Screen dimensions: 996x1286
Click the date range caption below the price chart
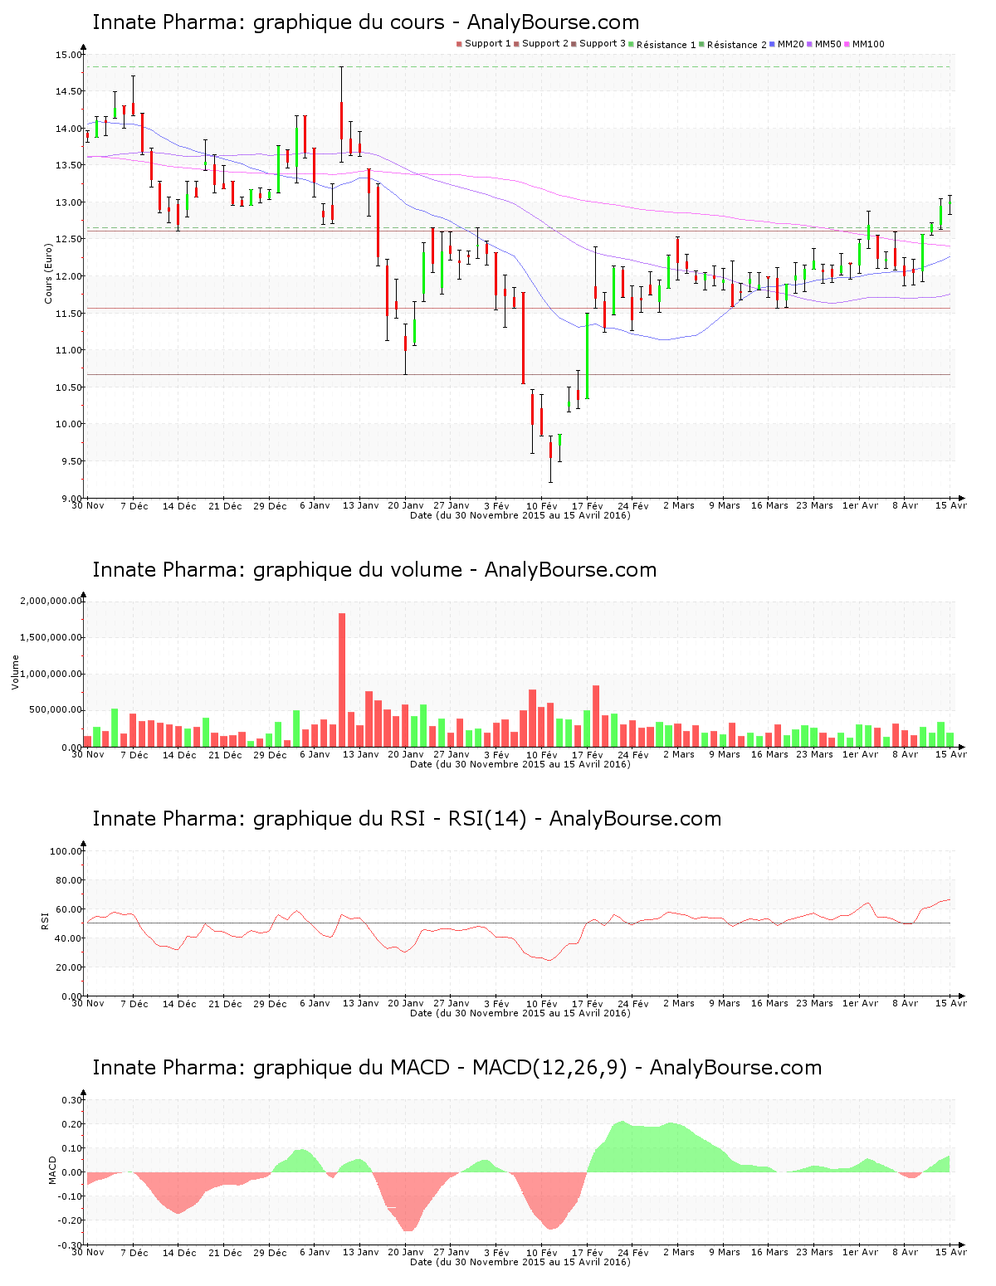pos(520,515)
